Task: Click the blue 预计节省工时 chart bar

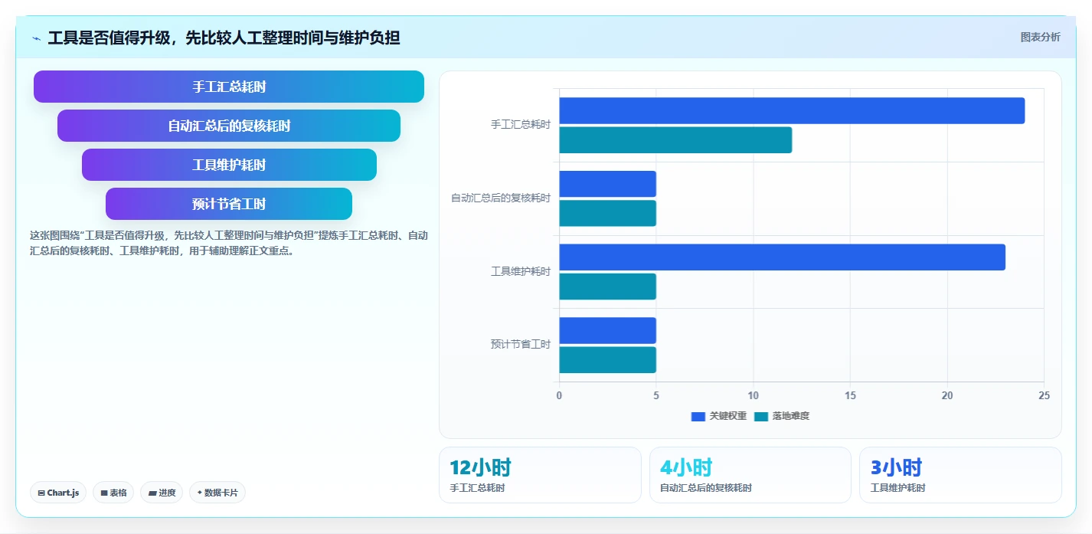Action: pos(607,330)
